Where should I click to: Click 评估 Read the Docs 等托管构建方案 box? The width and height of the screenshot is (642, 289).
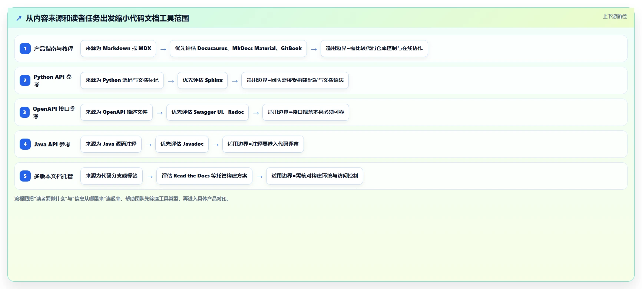[205, 176]
